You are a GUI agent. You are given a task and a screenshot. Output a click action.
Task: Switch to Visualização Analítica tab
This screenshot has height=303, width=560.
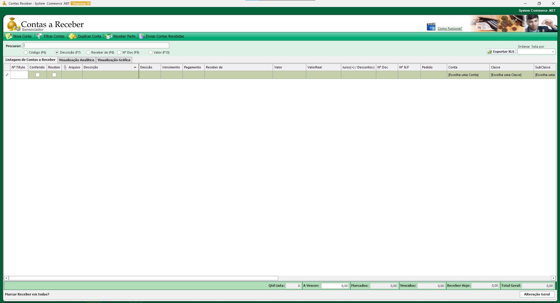[76, 60]
